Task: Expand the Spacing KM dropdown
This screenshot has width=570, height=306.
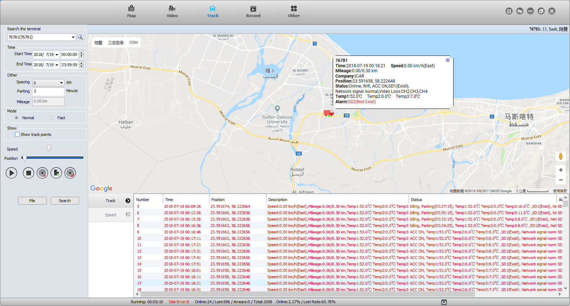Action: (x=61, y=83)
